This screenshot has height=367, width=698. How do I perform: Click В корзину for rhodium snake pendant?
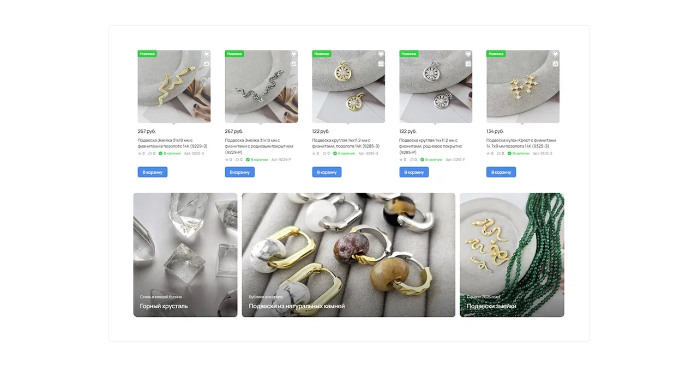click(x=240, y=172)
